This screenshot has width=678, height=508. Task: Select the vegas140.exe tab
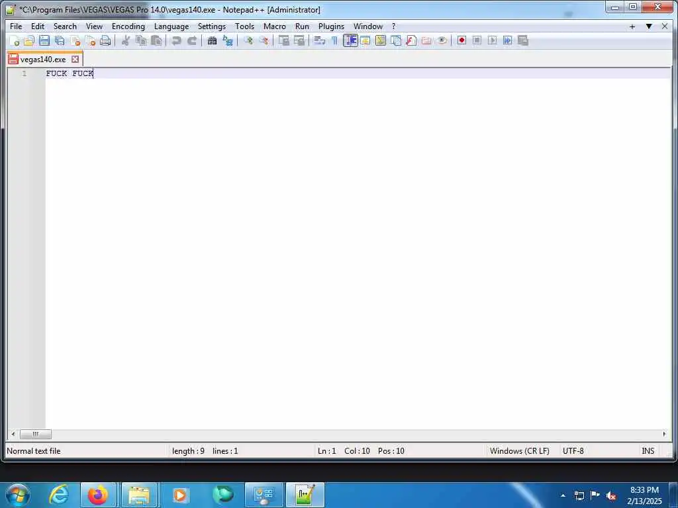pyautogui.click(x=43, y=59)
